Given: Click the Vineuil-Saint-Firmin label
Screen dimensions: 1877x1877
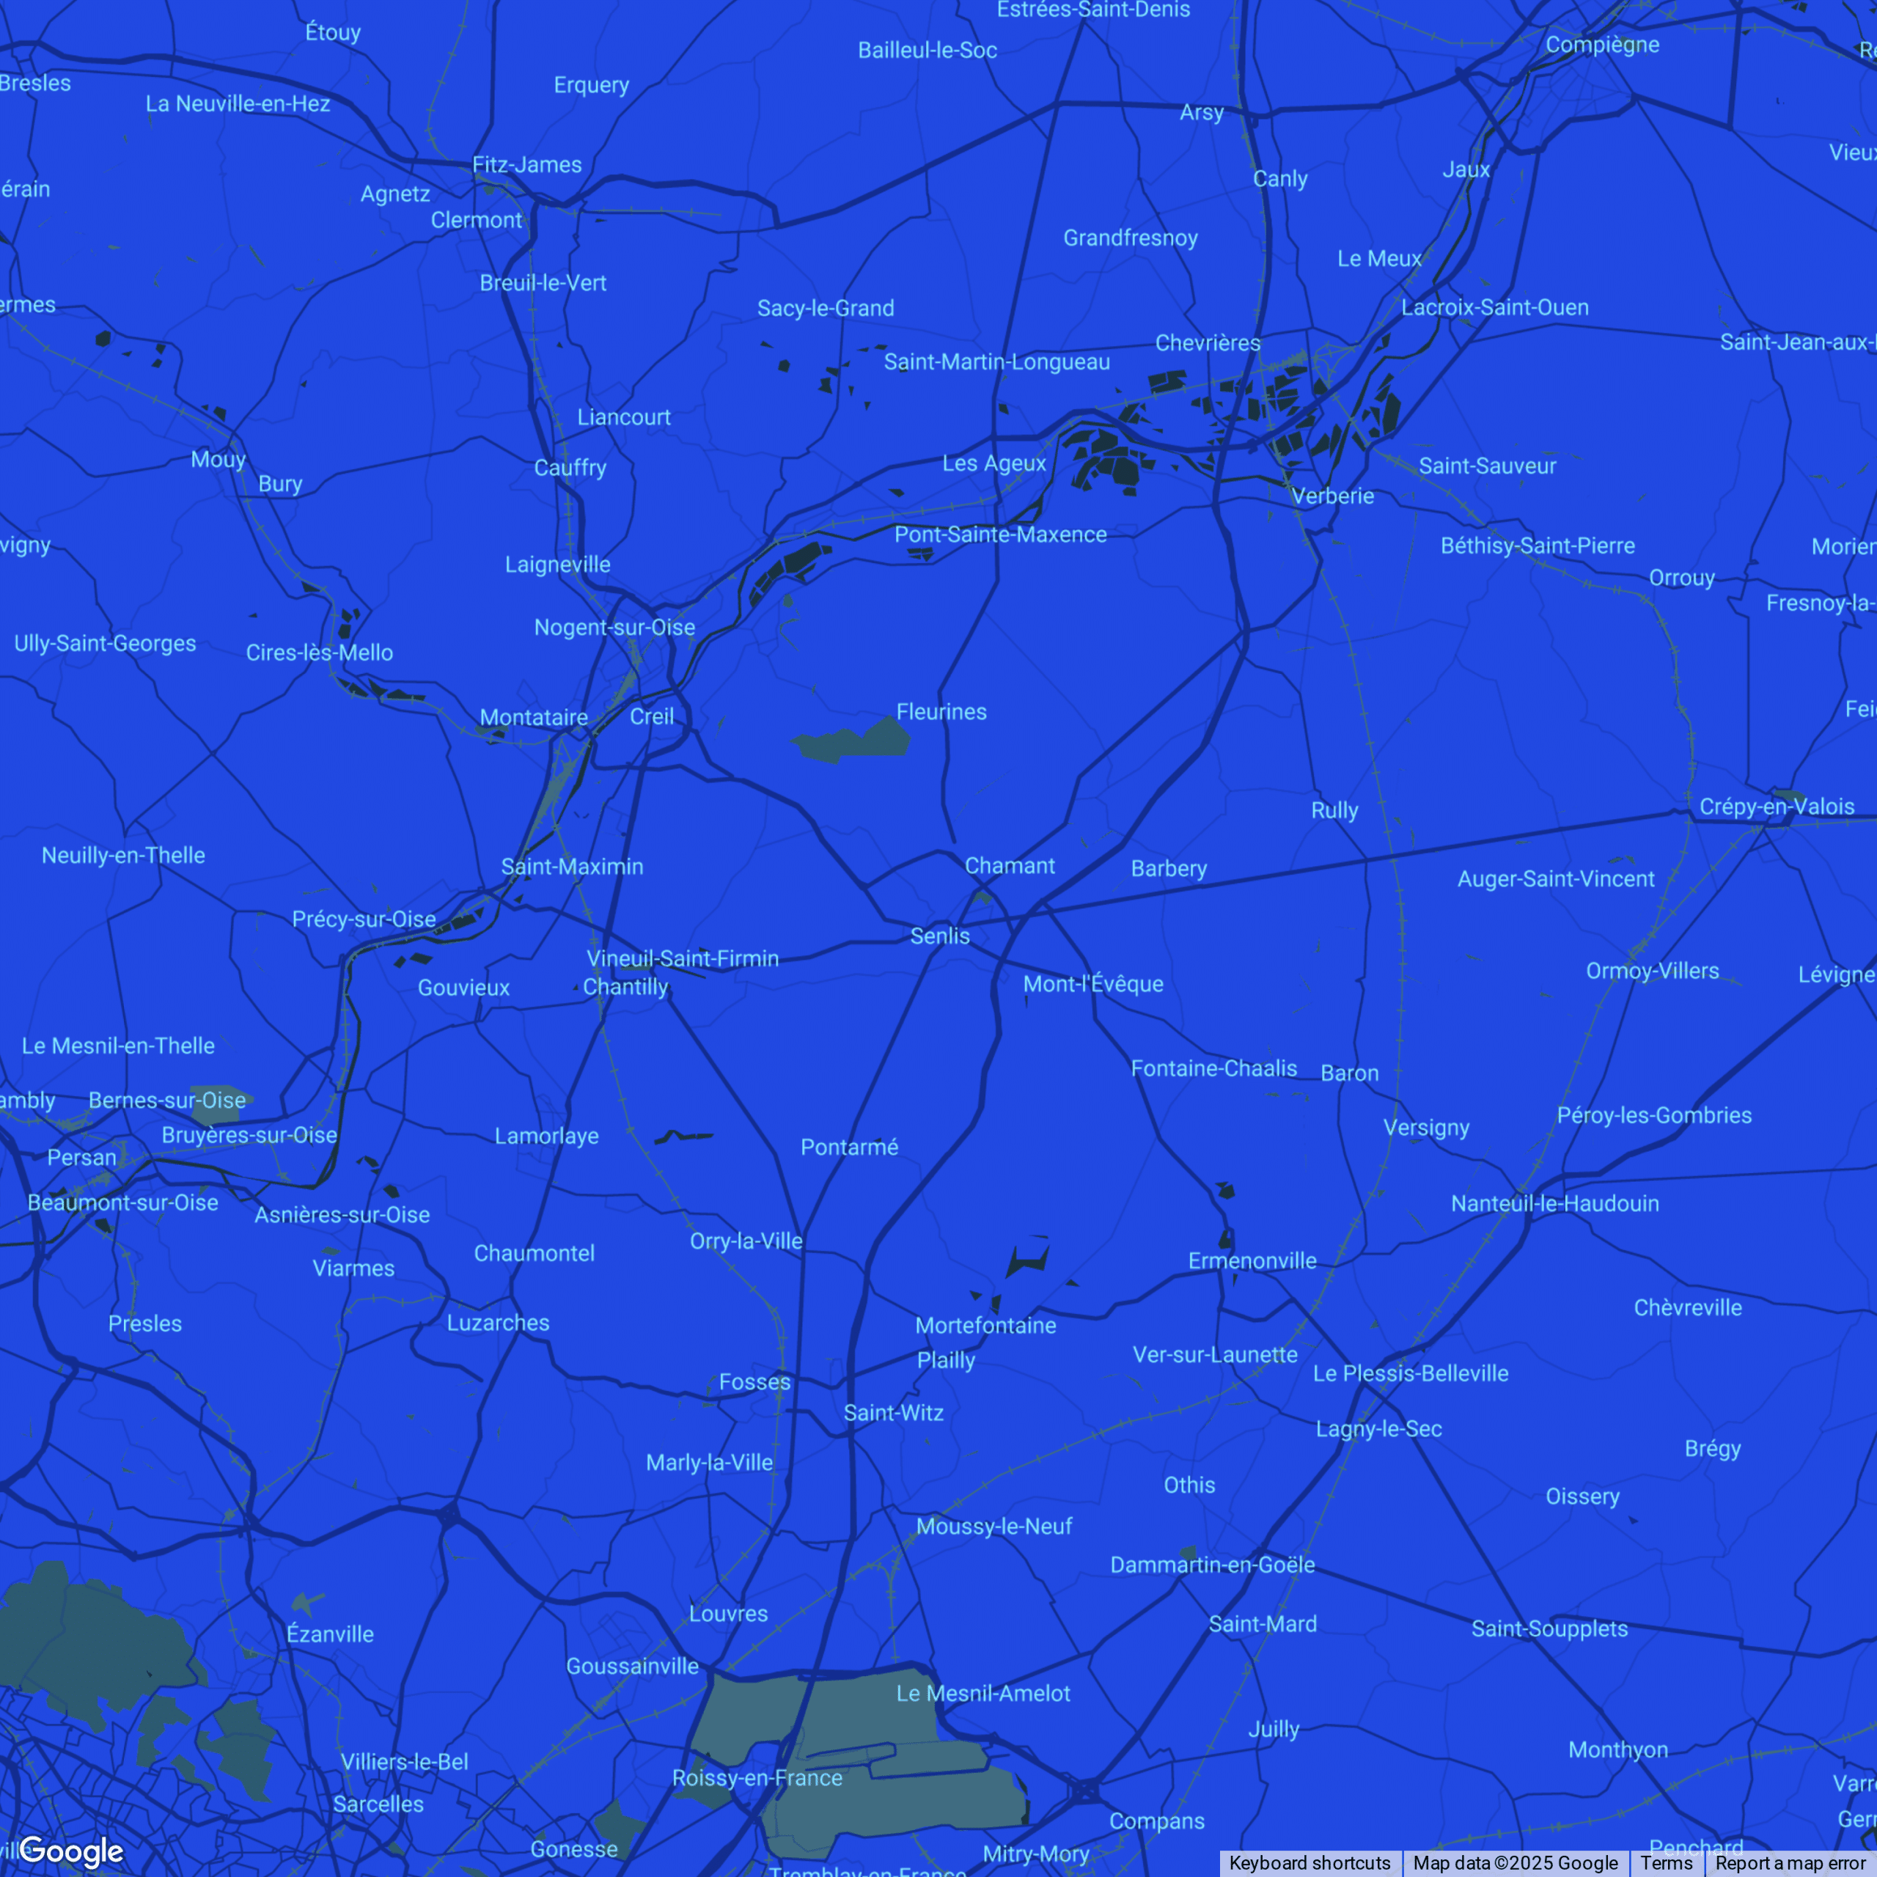Looking at the screenshot, I should click(x=682, y=959).
